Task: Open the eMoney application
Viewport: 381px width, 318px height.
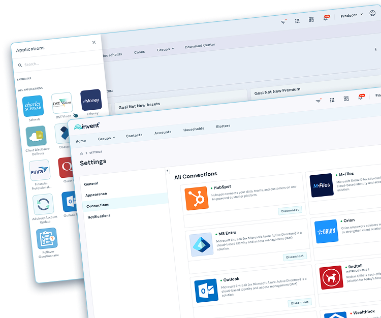Action: pyautogui.click(x=91, y=101)
